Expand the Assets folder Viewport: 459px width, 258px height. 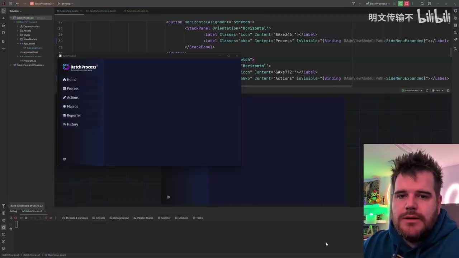(17, 31)
